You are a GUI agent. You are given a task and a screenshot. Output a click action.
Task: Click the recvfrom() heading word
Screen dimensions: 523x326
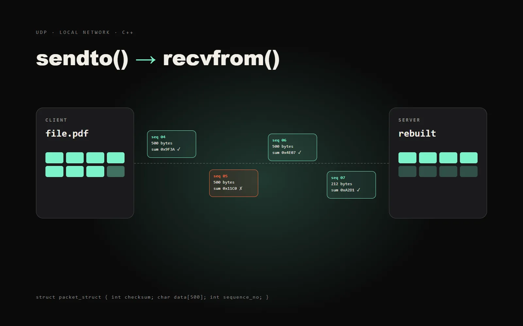click(221, 59)
